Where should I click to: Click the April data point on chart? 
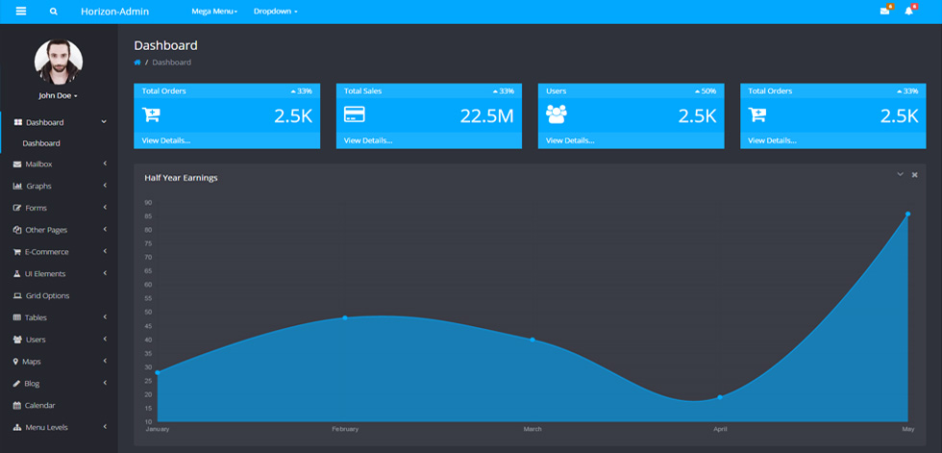[720, 397]
